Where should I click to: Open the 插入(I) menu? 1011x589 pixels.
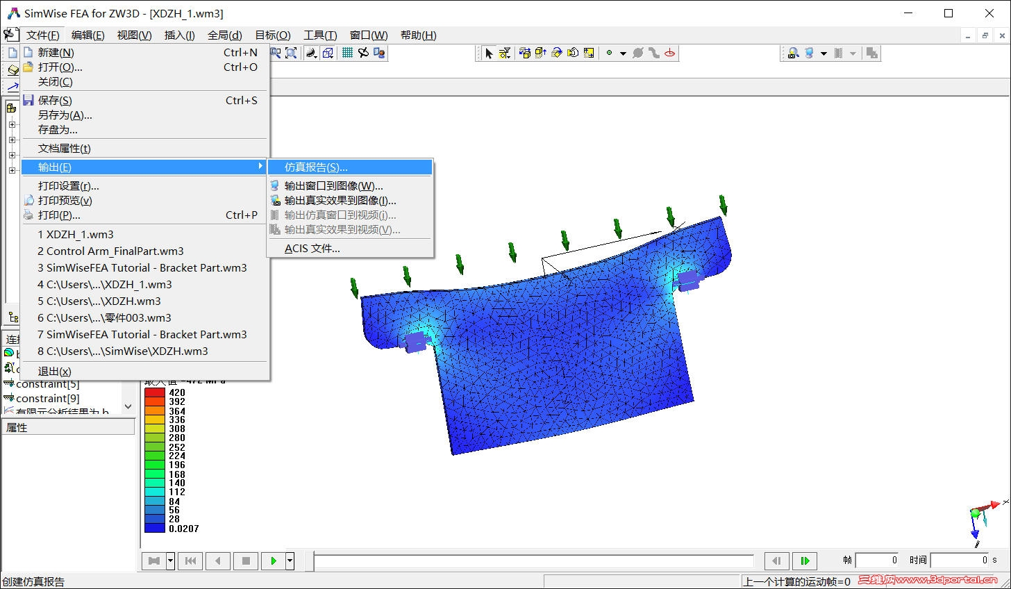[179, 35]
